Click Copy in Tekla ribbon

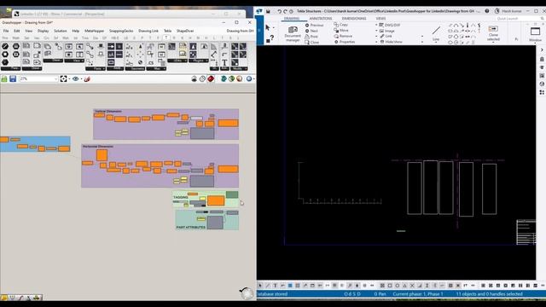click(x=341, y=25)
